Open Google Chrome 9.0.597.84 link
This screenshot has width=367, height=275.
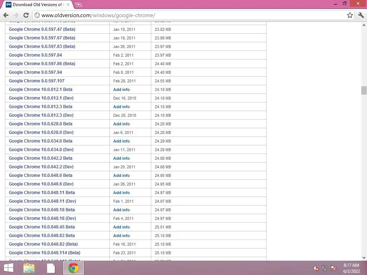click(35, 55)
